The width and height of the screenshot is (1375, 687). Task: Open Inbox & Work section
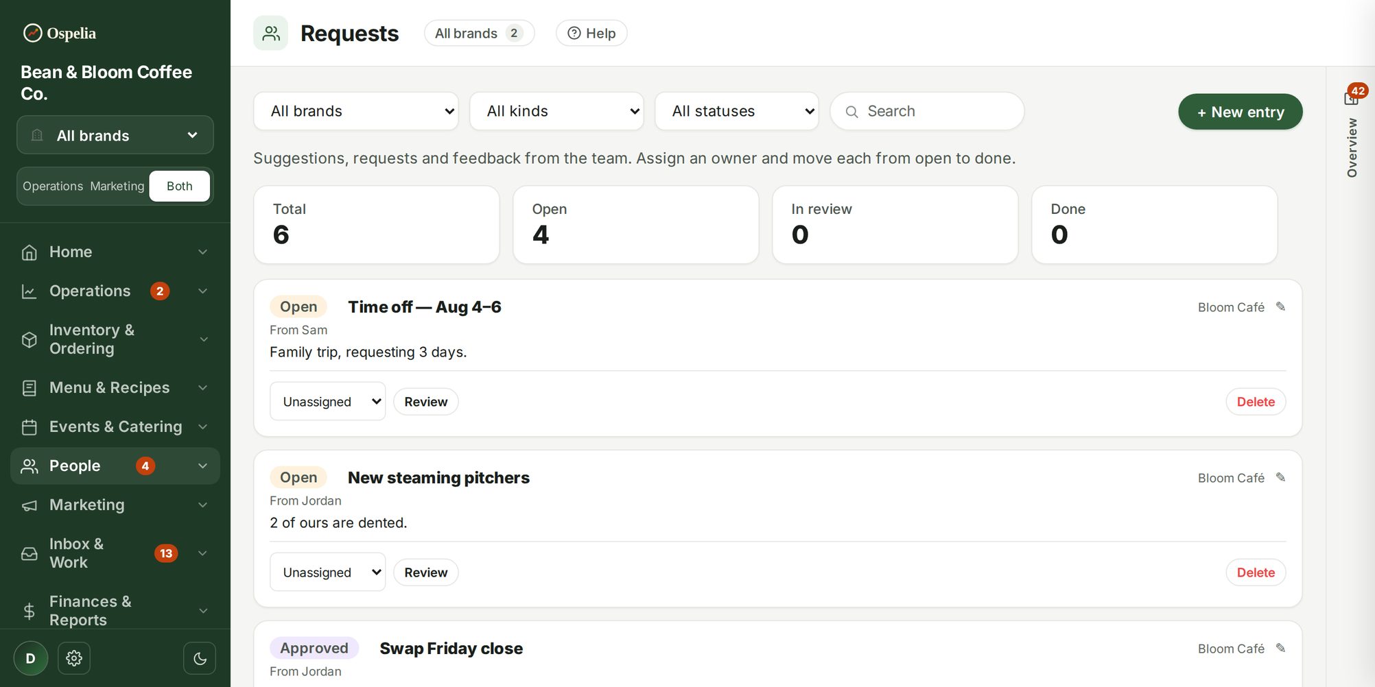[115, 553]
